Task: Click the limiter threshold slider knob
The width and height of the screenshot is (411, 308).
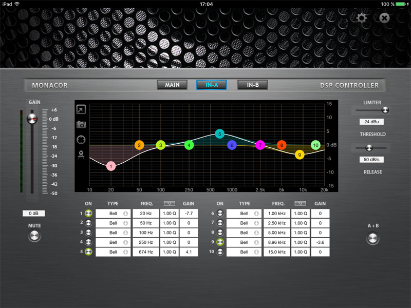Action: (x=385, y=109)
